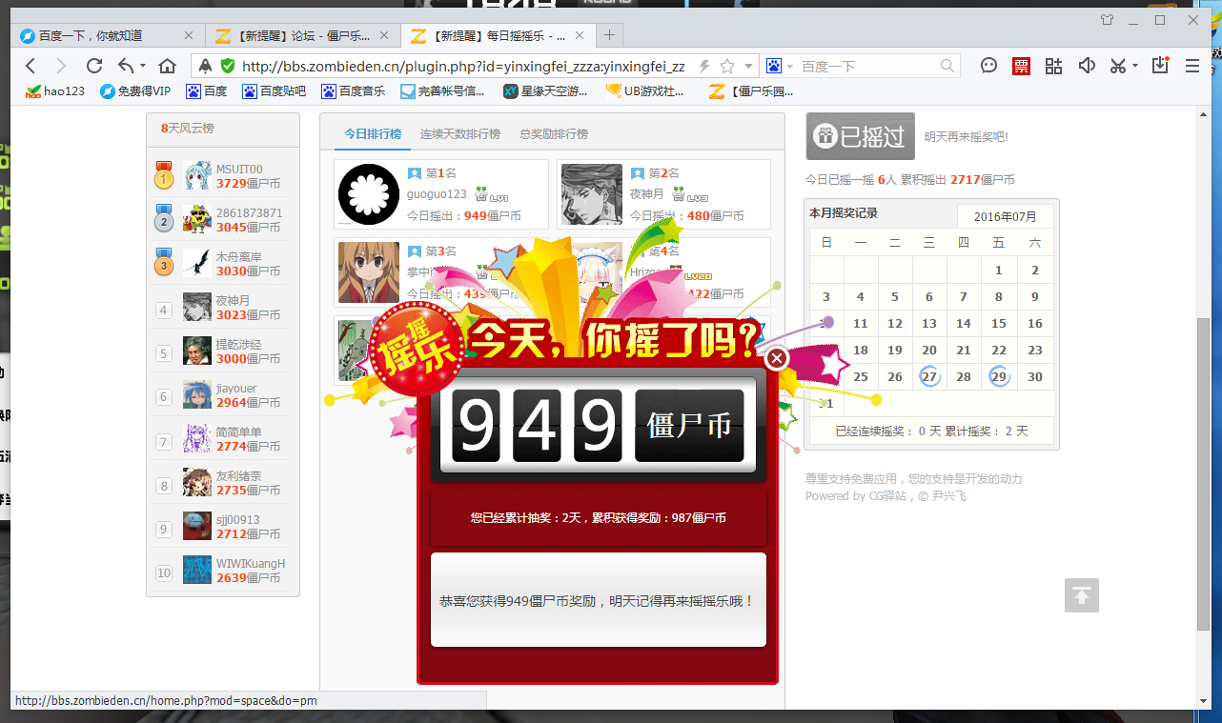Switch to the 百度一下，你就知道 tab
The image size is (1222, 723).
[105, 35]
